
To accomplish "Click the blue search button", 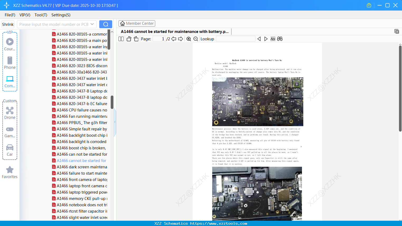I will tap(106, 24).
